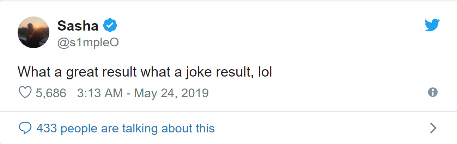457x144 pixels.
Task: Expand conversation with the right chevron arrow
Action: [x=433, y=129]
